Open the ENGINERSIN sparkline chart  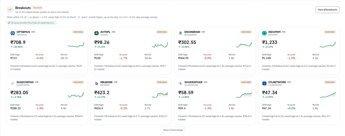click(x=244, y=44)
